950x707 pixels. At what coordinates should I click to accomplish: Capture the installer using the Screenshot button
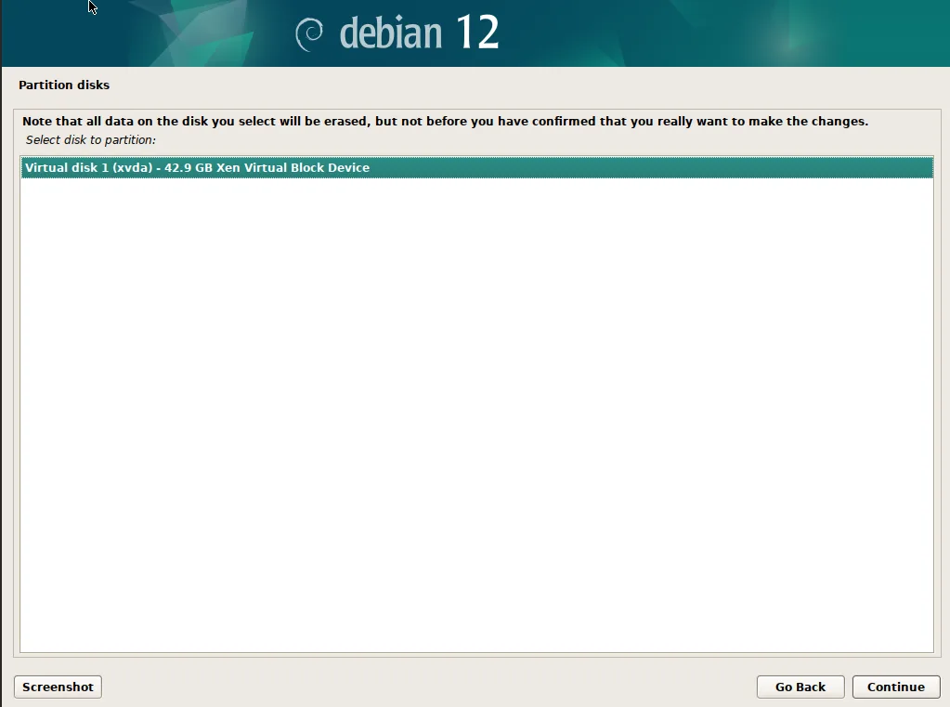point(58,687)
